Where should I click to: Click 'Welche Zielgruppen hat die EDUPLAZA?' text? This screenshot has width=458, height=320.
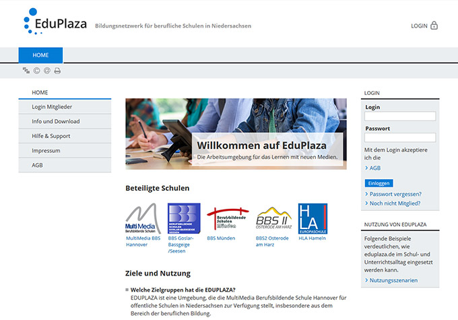pos(183,290)
